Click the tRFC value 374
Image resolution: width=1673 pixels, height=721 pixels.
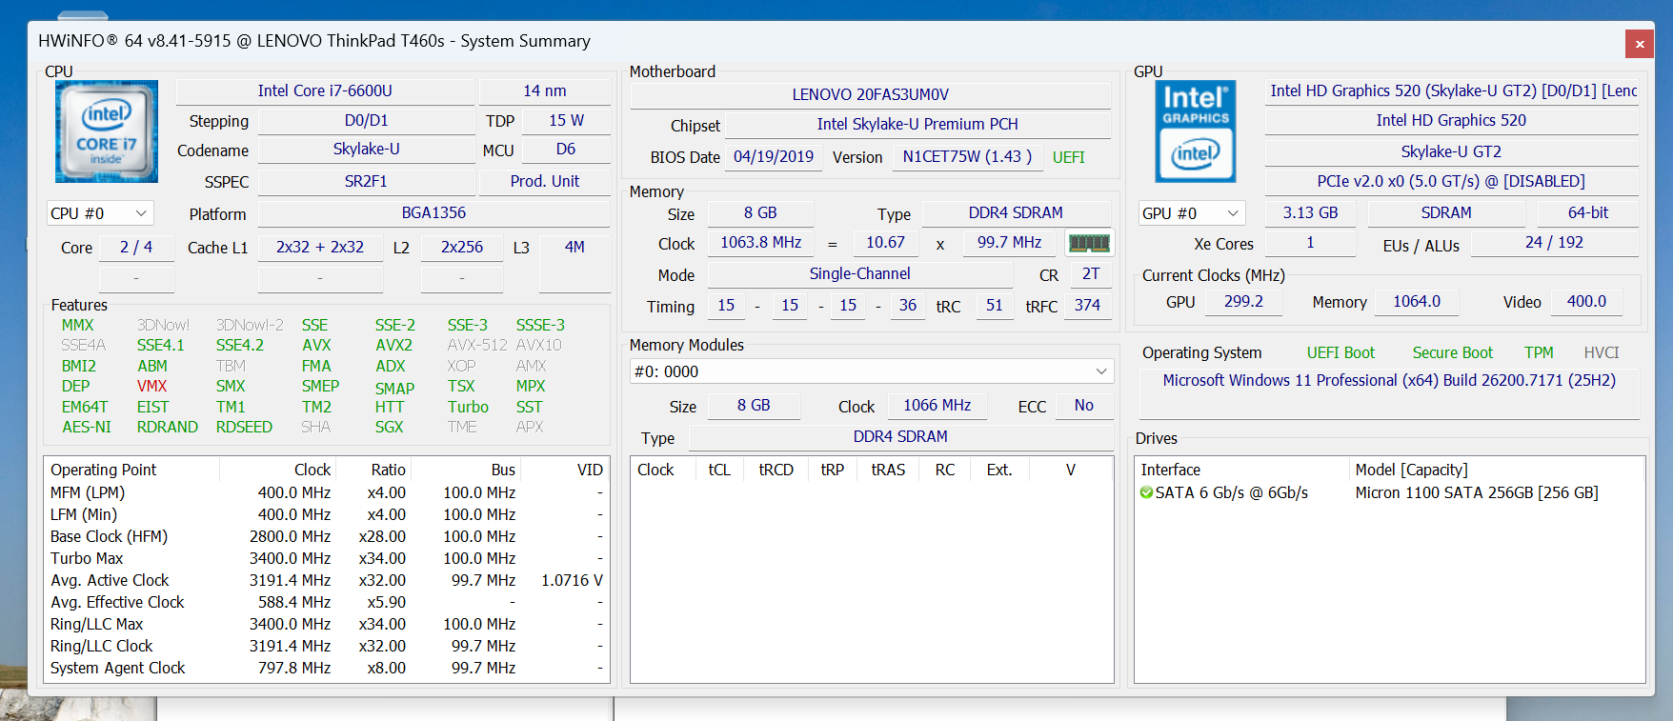point(1087,306)
